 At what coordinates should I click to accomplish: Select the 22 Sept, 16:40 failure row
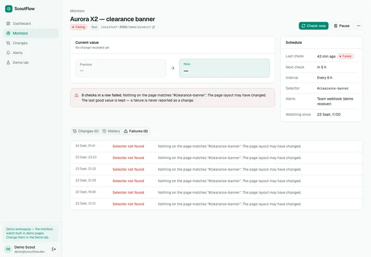216,192
